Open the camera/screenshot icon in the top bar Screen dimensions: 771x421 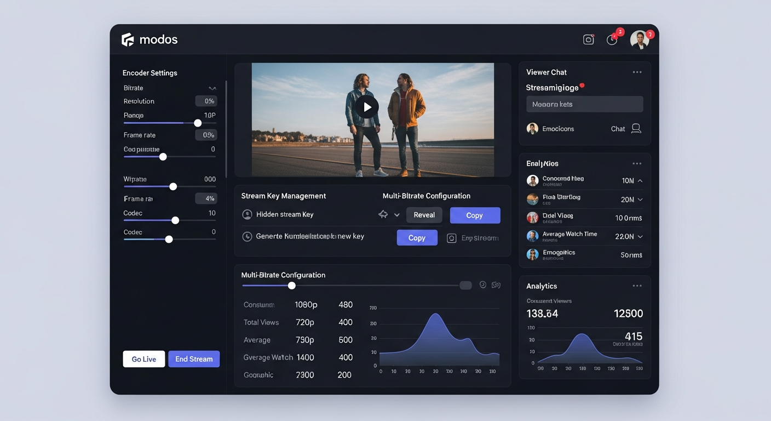point(588,39)
